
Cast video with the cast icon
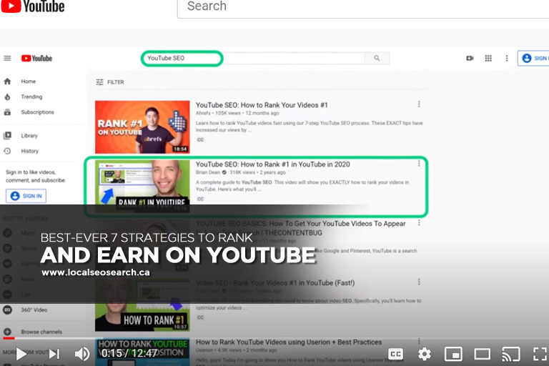pos(511,354)
